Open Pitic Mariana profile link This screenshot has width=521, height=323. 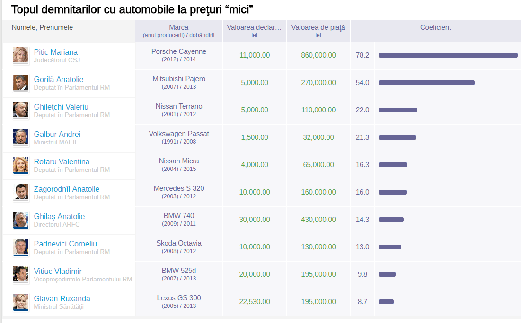[55, 52]
